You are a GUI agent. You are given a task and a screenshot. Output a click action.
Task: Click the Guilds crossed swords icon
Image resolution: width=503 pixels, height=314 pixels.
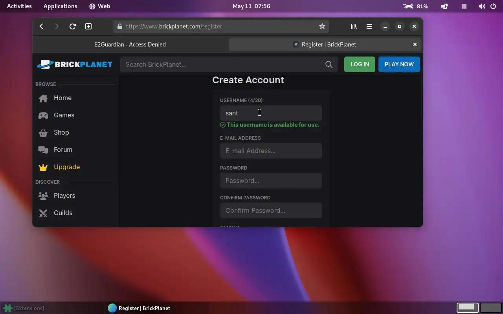click(43, 213)
